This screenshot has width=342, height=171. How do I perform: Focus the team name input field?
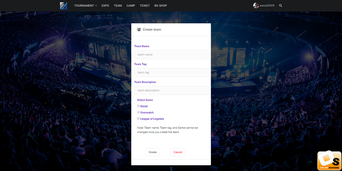[x=171, y=54]
